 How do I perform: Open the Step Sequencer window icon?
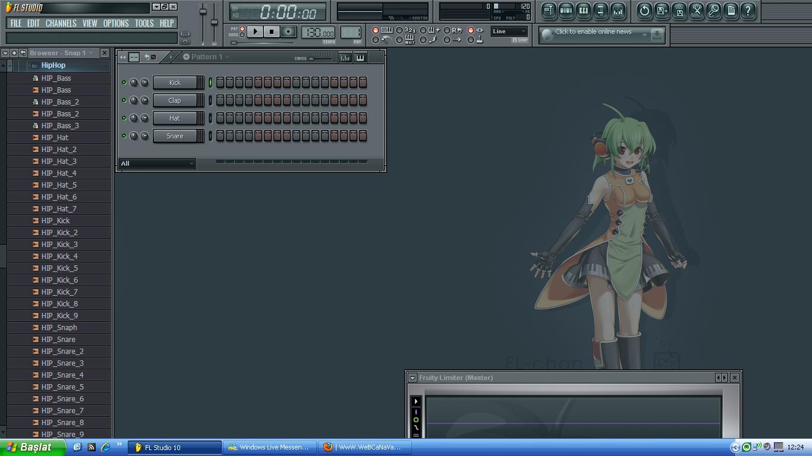[x=566, y=11]
